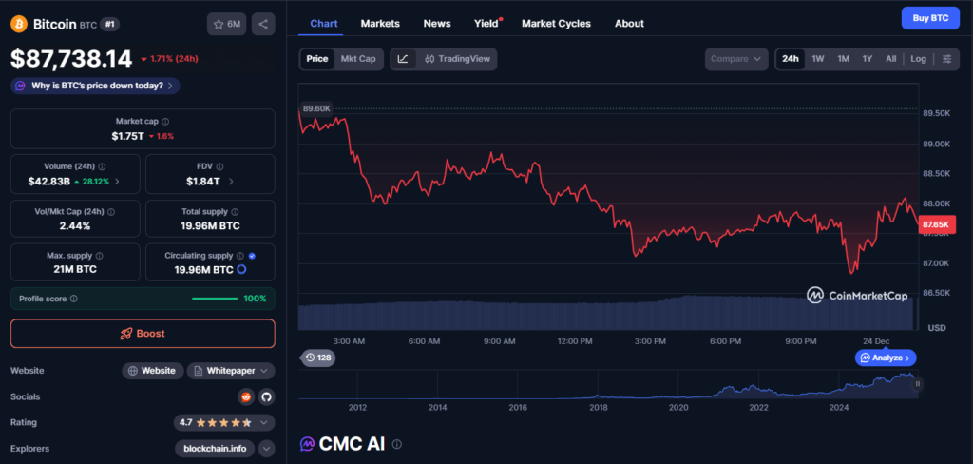The width and height of the screenshot is (973, 464).
Task: Switch to line chart icon view
Action: coord(403,59)
